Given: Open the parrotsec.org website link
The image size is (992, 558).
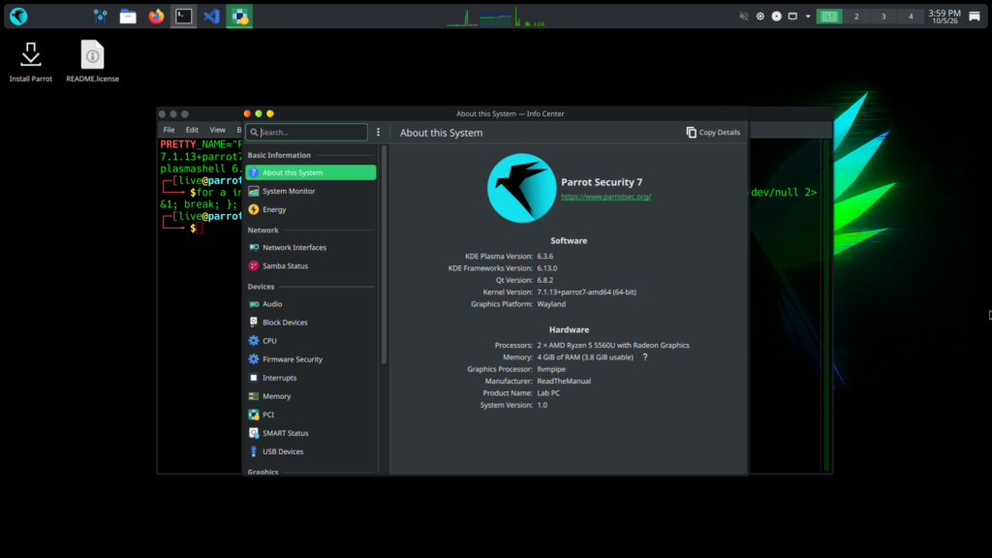Looking at the screenshot, I should tap(605, 197).
